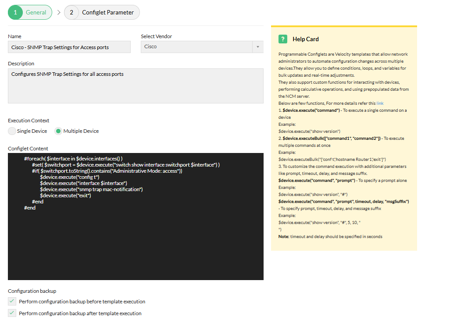Screen dimensions: 457x327
Task: Open the Select Vendor combo box
Action: point(202,46)
